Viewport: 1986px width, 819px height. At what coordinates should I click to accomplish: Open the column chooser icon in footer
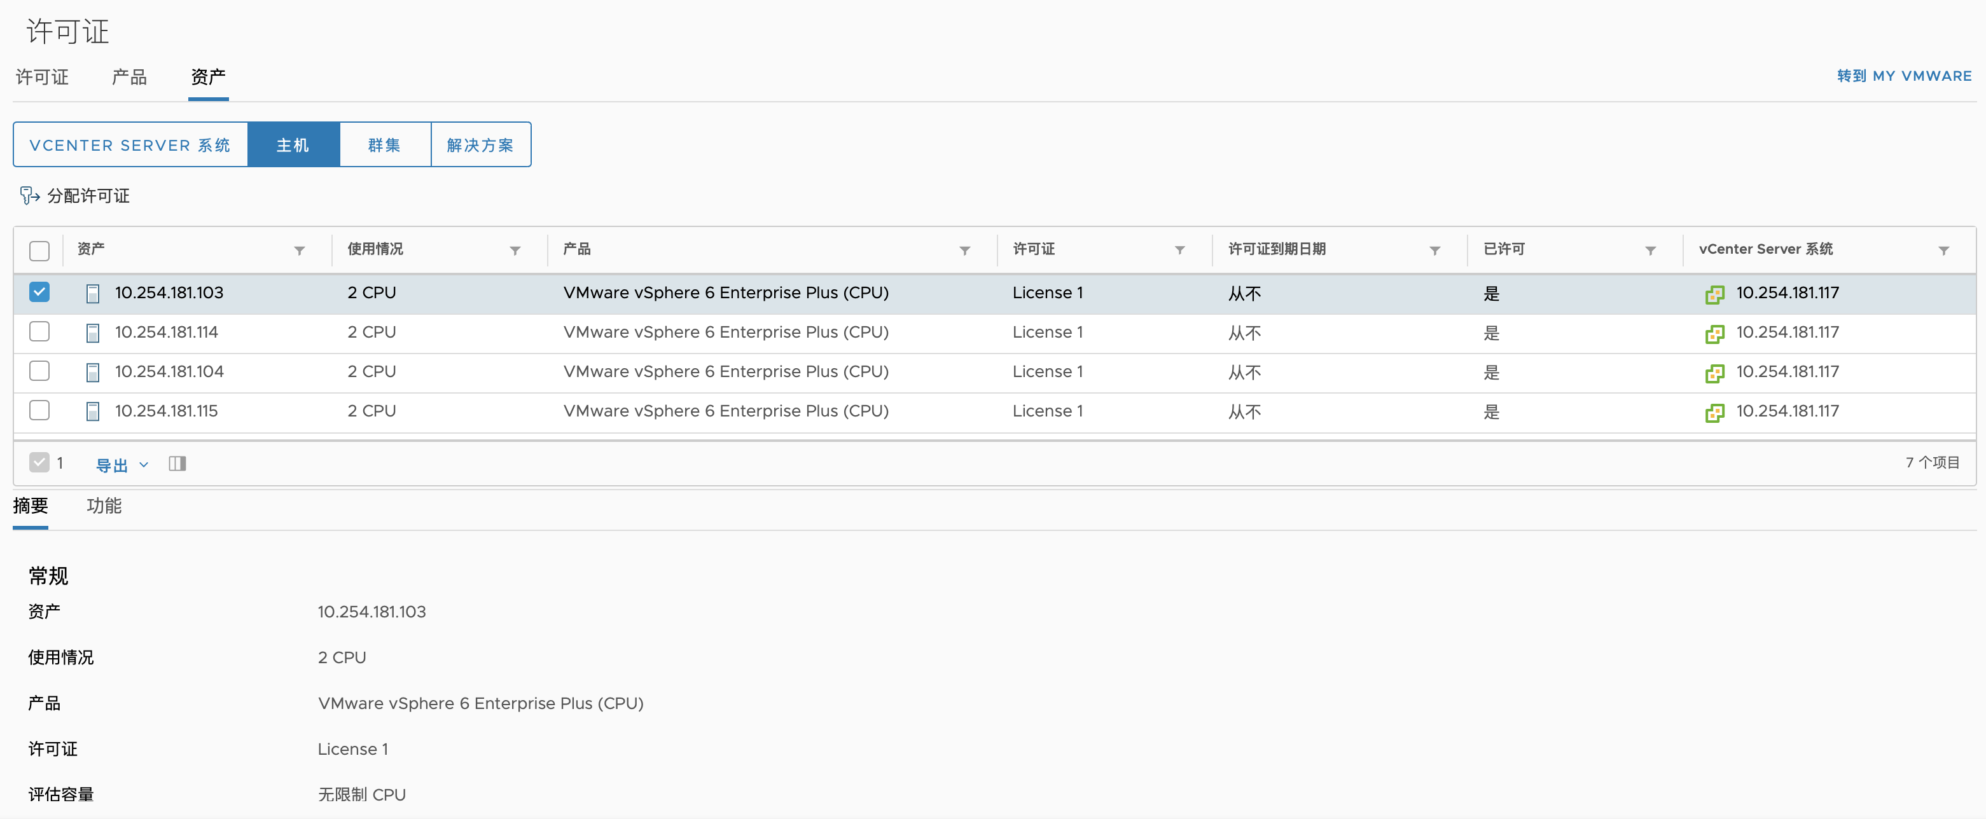(177, 463)
